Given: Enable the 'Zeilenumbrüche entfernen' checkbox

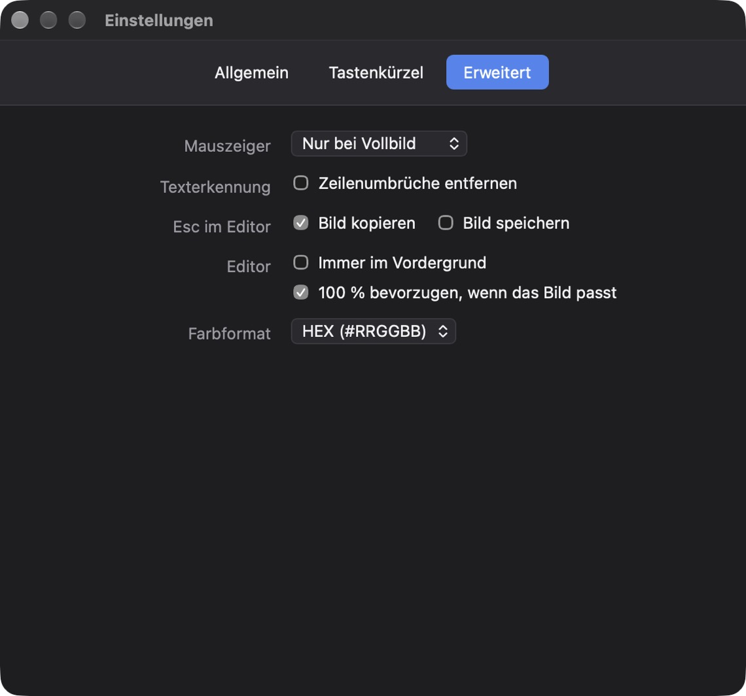Looking at the screenshot, I should pos(300,183).
